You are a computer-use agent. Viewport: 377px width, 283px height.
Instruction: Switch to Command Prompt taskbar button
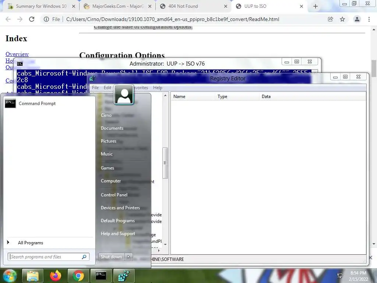pos(101,276)
